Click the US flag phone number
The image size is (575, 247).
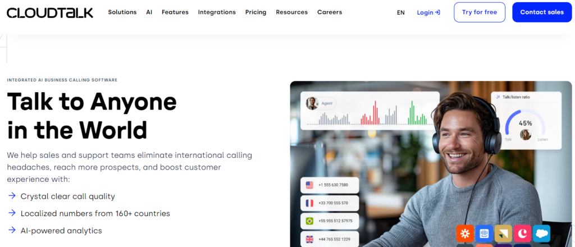tap(330, 185)
